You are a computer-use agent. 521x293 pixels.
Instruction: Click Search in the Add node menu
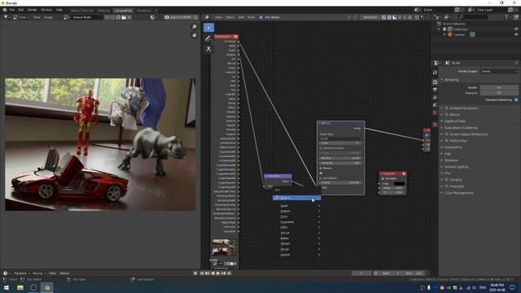pyautogui.click(x=296, y=198)
